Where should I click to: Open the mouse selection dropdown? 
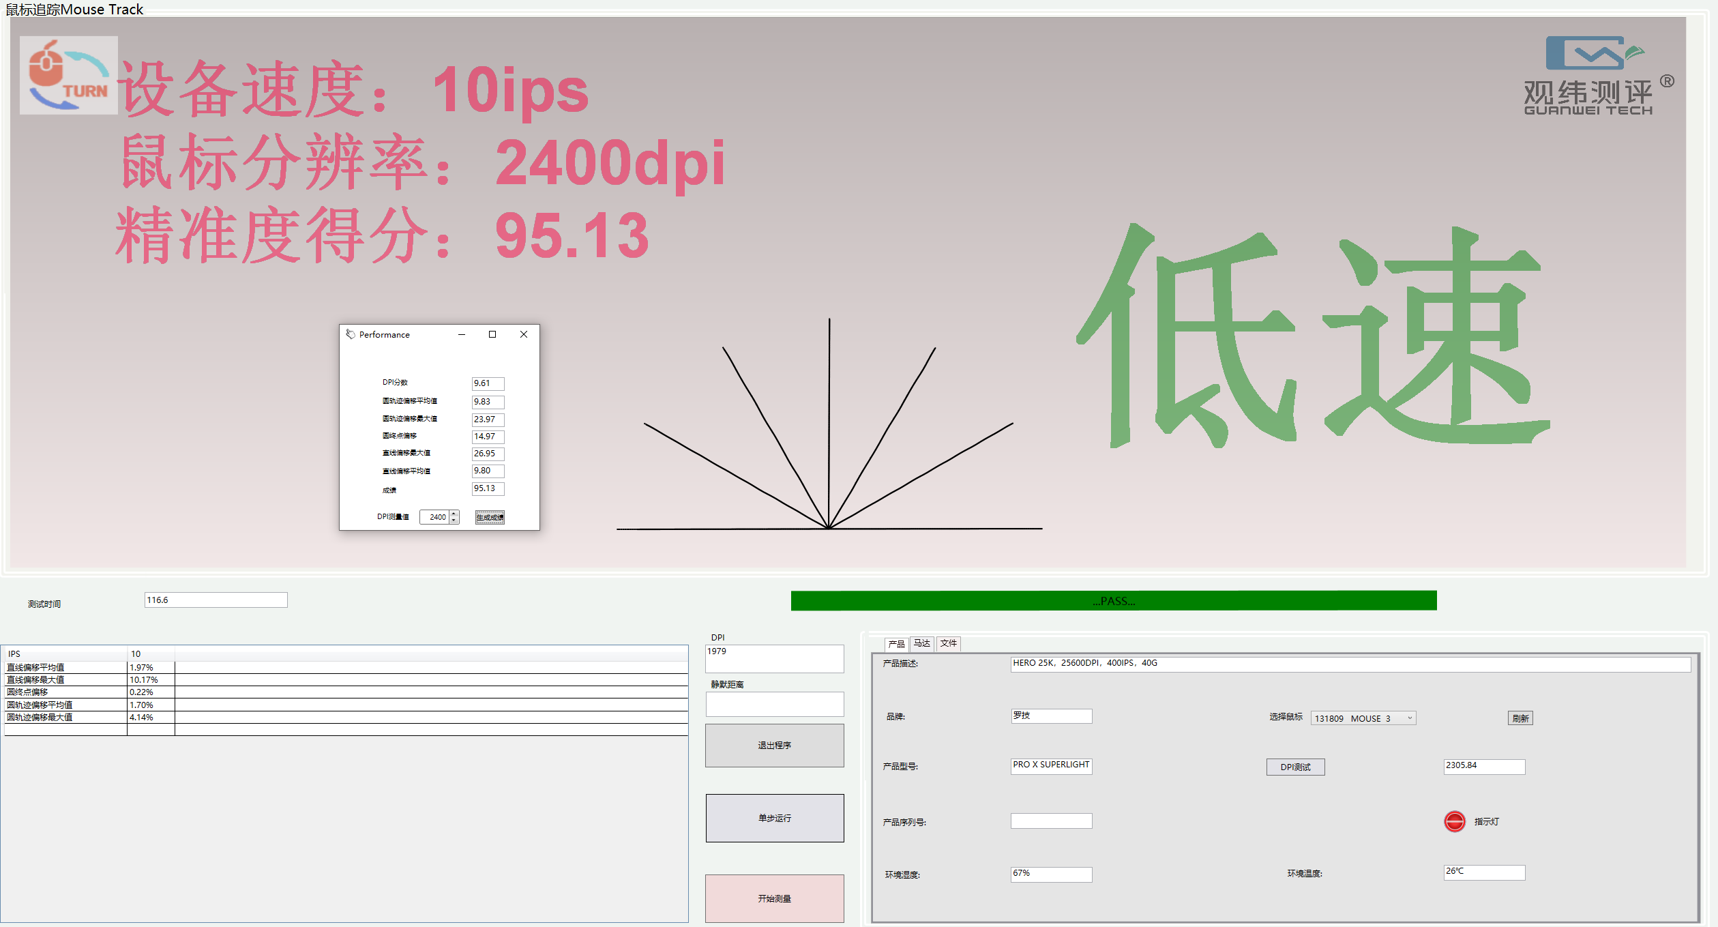point(1410,718)
